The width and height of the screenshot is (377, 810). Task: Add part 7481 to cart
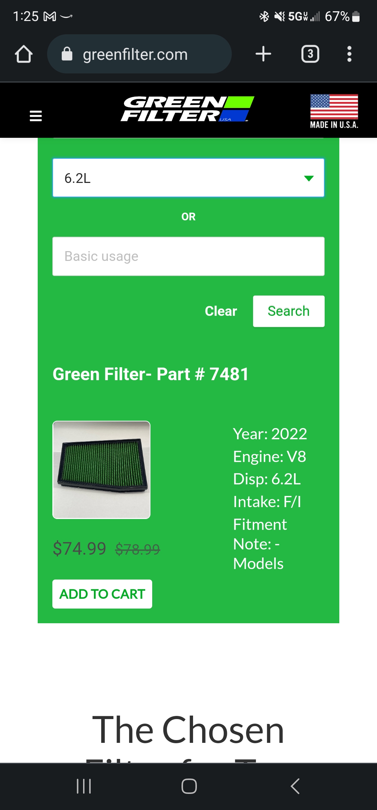(x=102, y=594)
